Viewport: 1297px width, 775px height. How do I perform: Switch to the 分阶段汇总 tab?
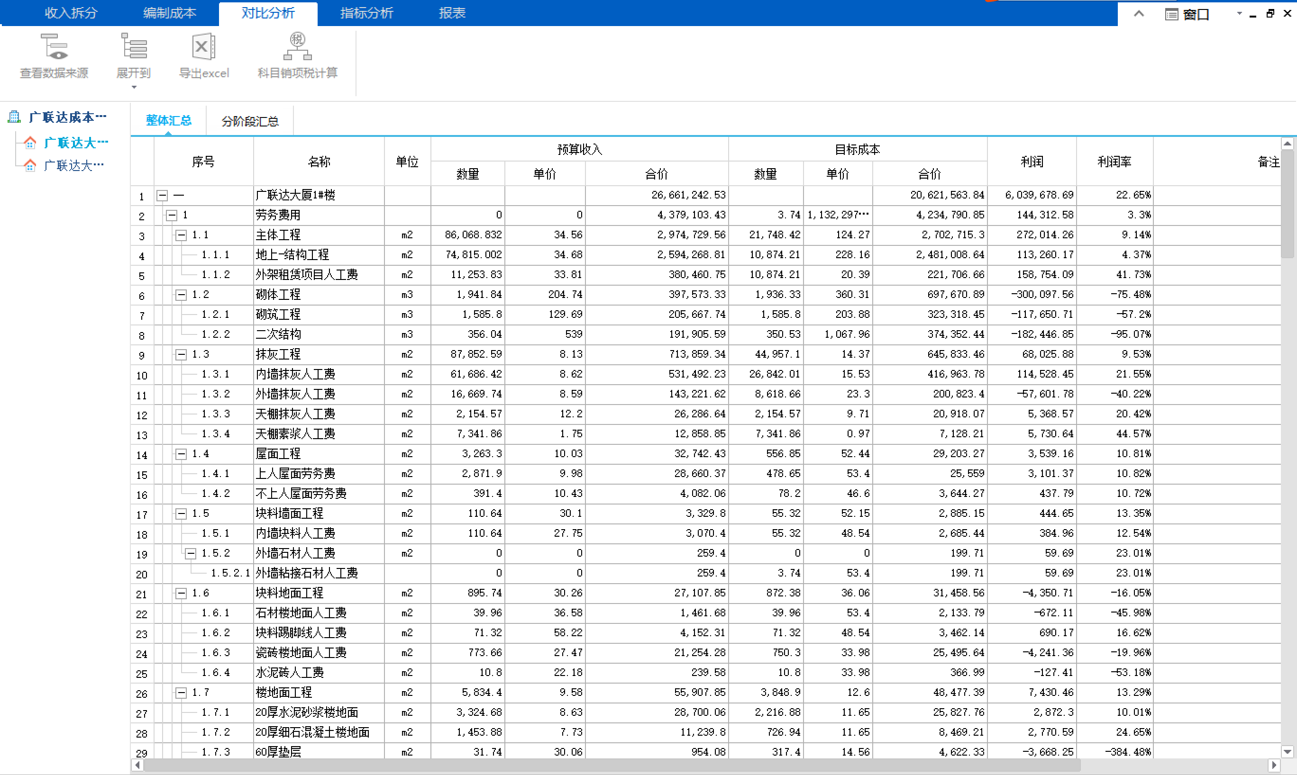250,121
